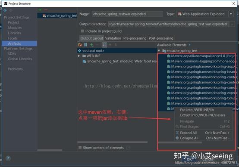The width and height of the screenshot is (239, 167).
Task: Click inside the Output directory field
Action: pyautogui.click(x=168, y=24)
